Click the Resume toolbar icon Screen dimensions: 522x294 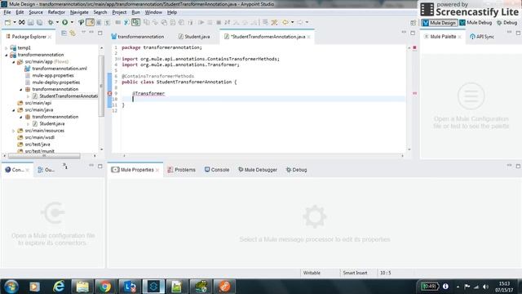pyautogui.click(x=201, y=22)
